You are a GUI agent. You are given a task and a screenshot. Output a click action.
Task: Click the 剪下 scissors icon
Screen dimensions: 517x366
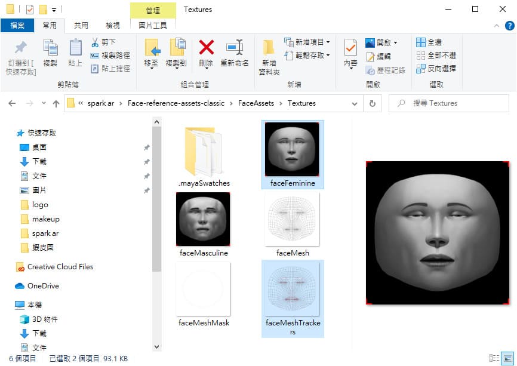click(x=95, y=42)
